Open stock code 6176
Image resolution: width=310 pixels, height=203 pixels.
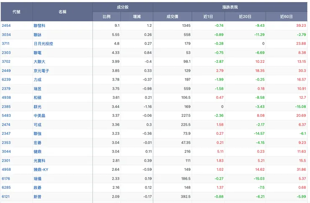[x=6, y=178]
